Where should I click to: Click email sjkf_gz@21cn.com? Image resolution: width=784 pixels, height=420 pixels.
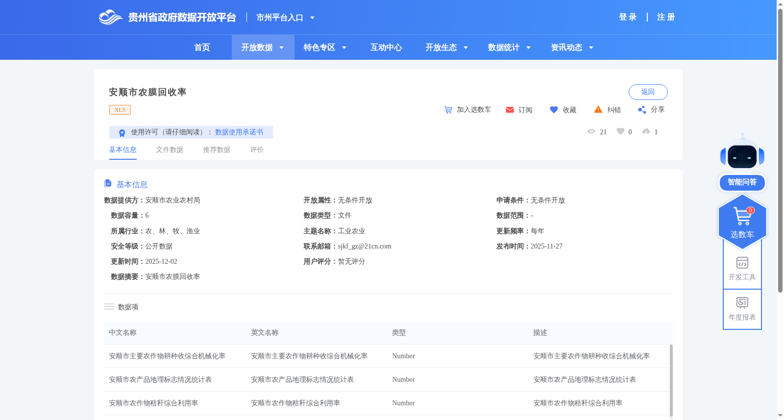tap(365, 247)
